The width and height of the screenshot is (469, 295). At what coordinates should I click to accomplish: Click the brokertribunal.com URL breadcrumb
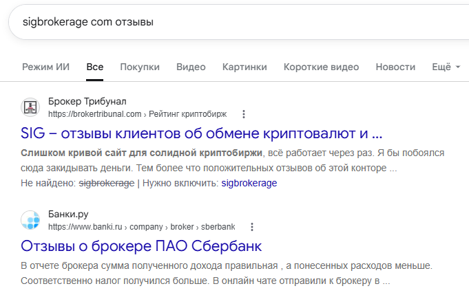pyautogui.click(x=137, y=114)
